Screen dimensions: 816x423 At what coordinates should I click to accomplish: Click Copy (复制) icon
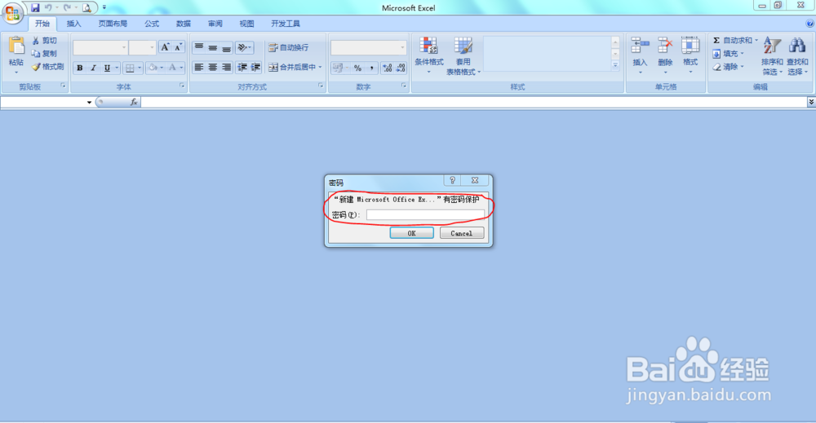point(36,54)
